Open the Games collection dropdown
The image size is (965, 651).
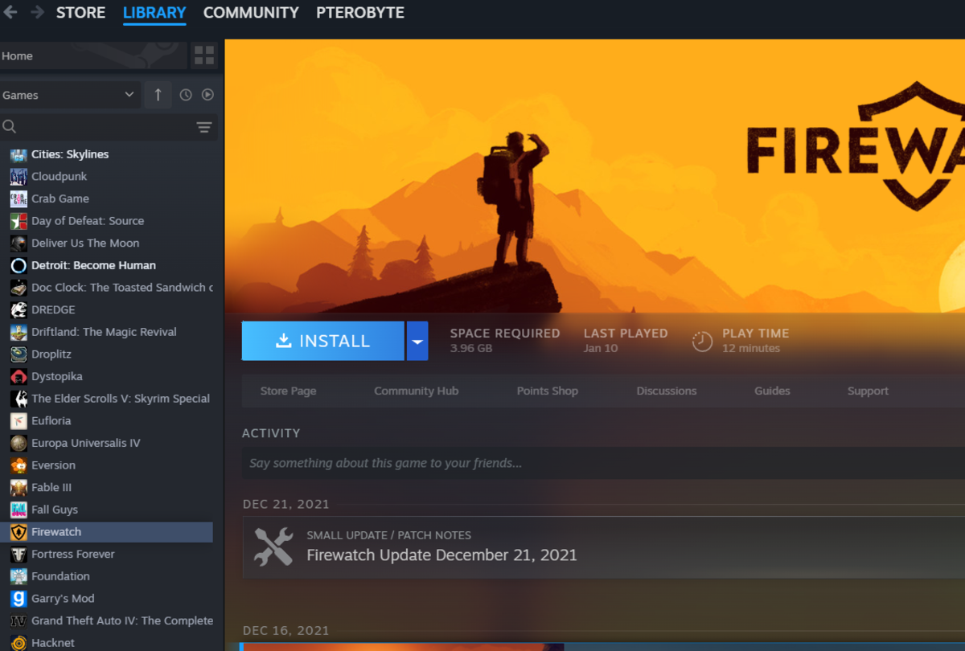[70, 94]
